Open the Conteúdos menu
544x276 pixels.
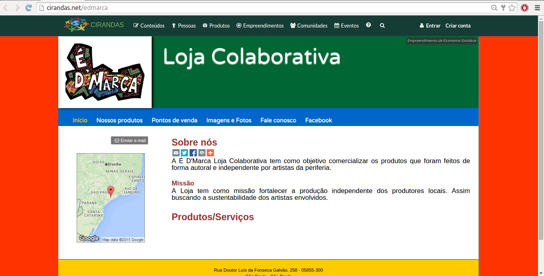click(149, 26)
